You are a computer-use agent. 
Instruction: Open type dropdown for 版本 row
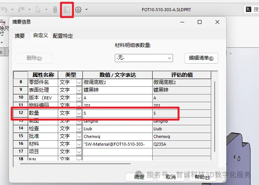tap(79, 98)
